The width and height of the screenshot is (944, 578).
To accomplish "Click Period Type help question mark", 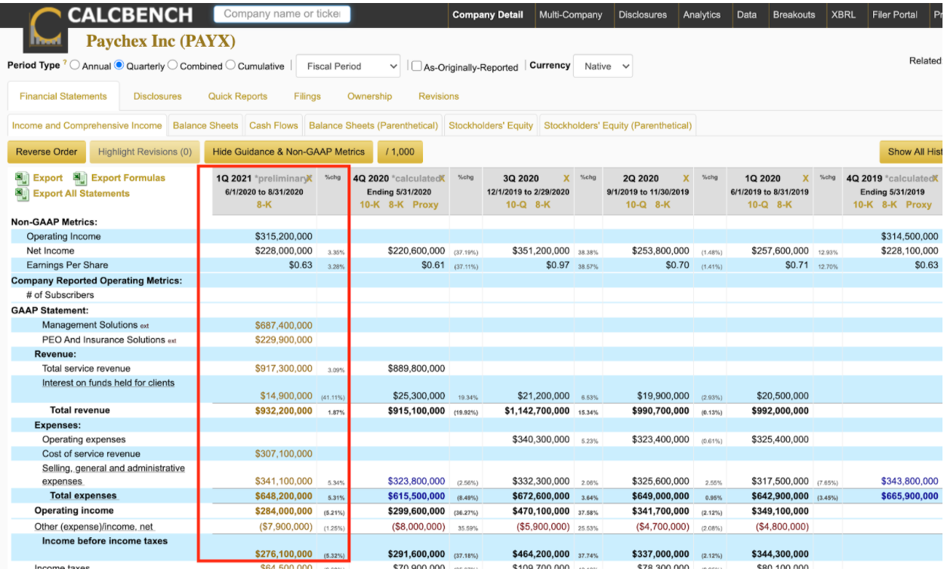I will point(65,63).
